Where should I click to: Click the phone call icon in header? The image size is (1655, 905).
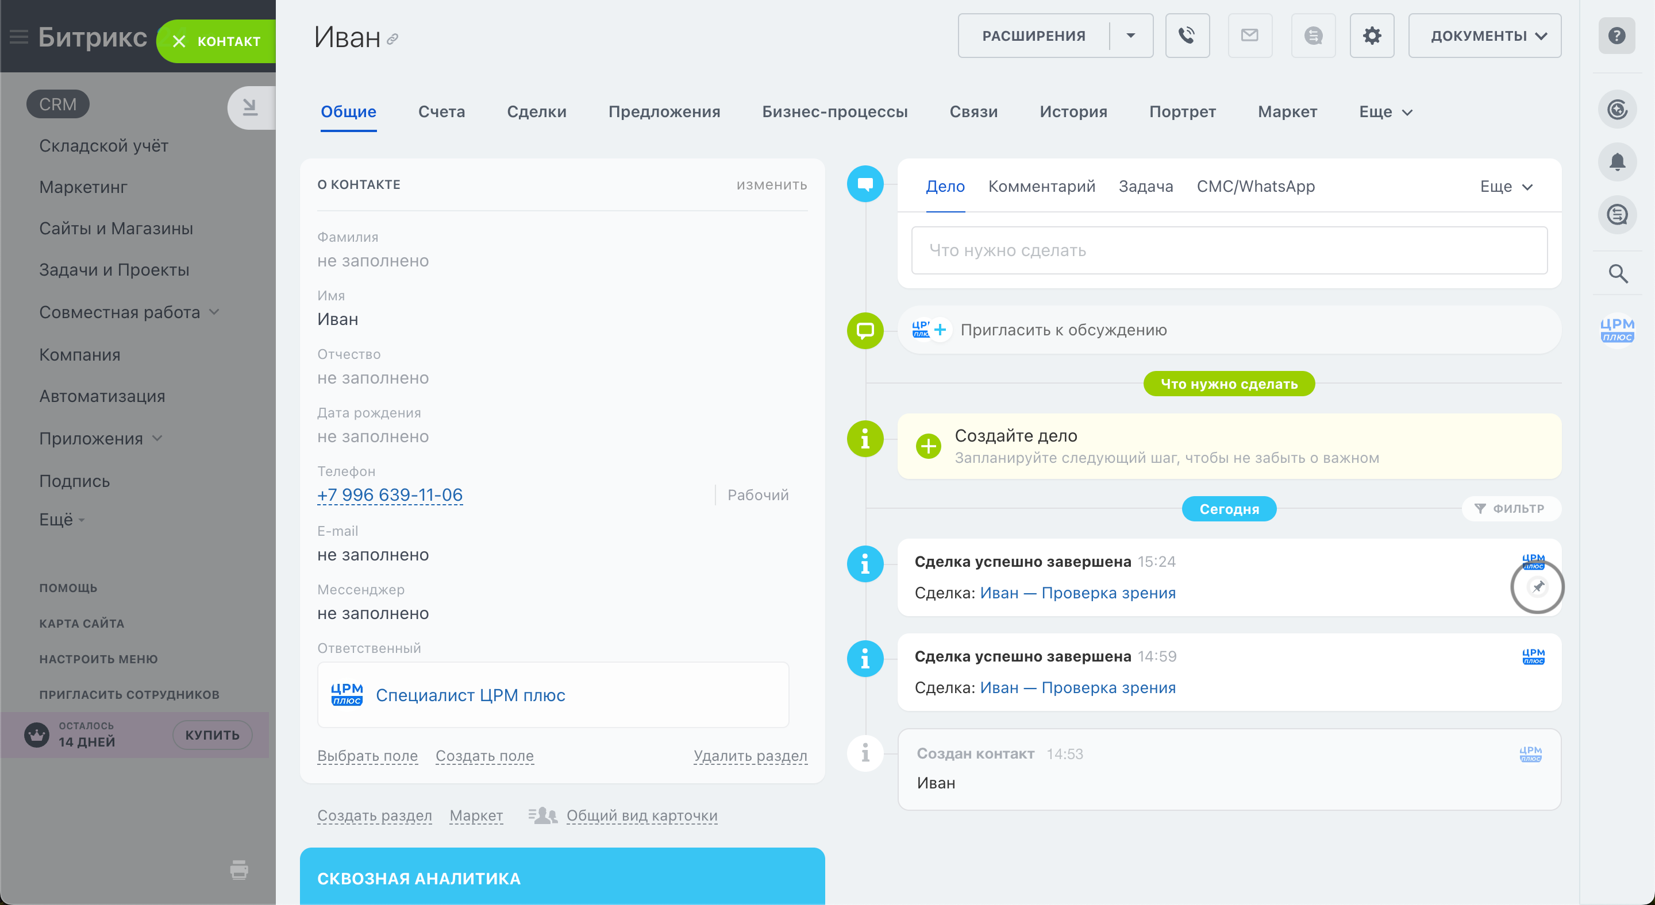point(1187,36)
